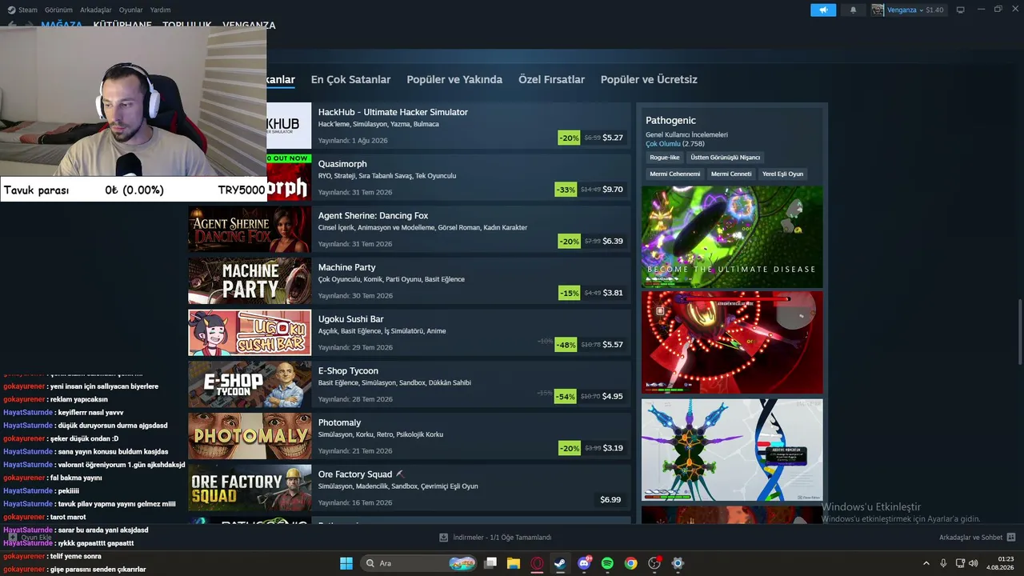Open the İndirmeler downloads status
The image size is (1024, 576).
point(495,538)
